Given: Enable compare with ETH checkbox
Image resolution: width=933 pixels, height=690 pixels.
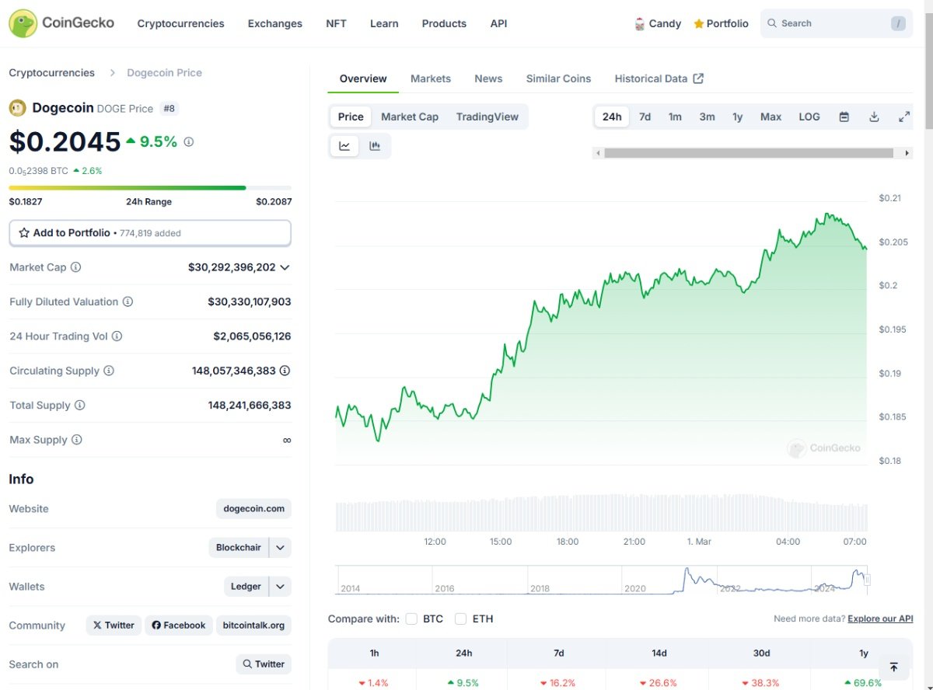Looking at the screenshot, I should click(x=460, y=619).
